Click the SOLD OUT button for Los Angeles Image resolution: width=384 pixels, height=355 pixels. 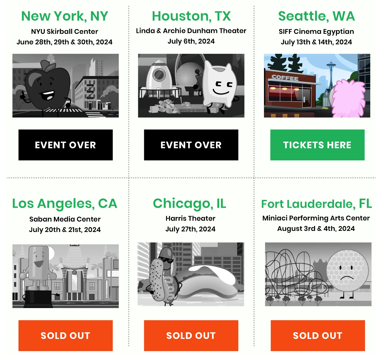[x=65, y=335]
